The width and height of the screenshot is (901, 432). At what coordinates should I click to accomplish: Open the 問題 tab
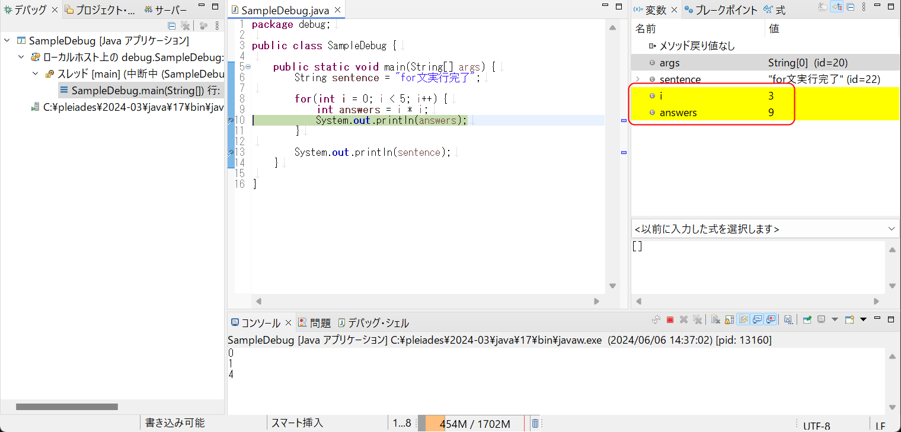(314, 323)
